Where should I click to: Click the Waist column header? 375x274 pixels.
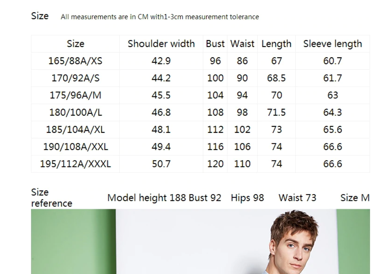pos(242,44)
